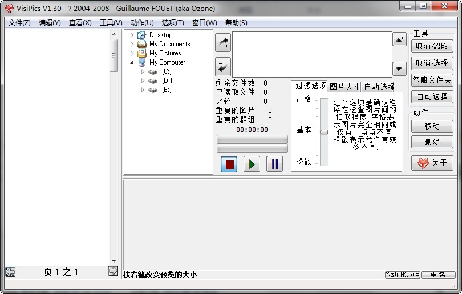
Task: Click the 自动选择 tools button
Action: (432, 96)
